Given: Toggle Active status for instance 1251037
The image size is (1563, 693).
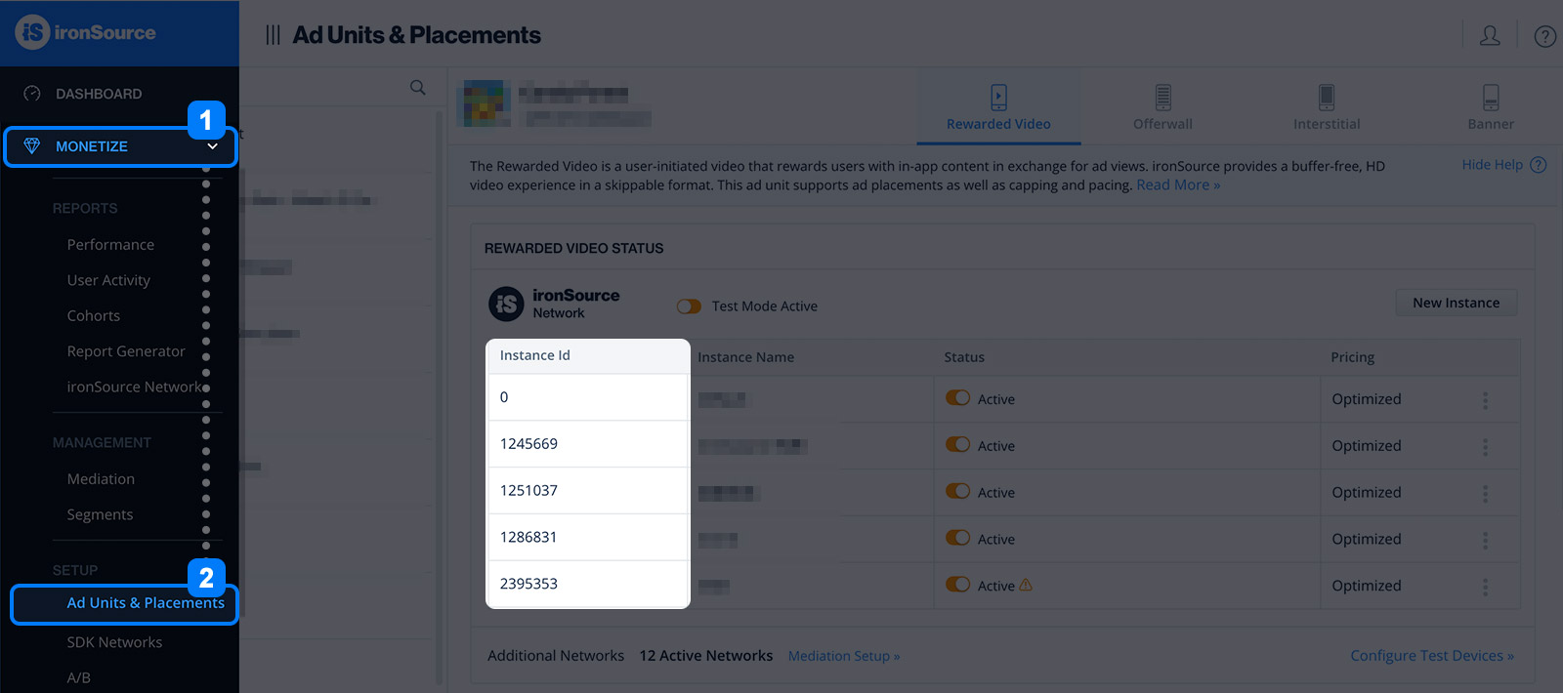Looking at the screenshot, I should pyautogui.click(x=957, y=492).
